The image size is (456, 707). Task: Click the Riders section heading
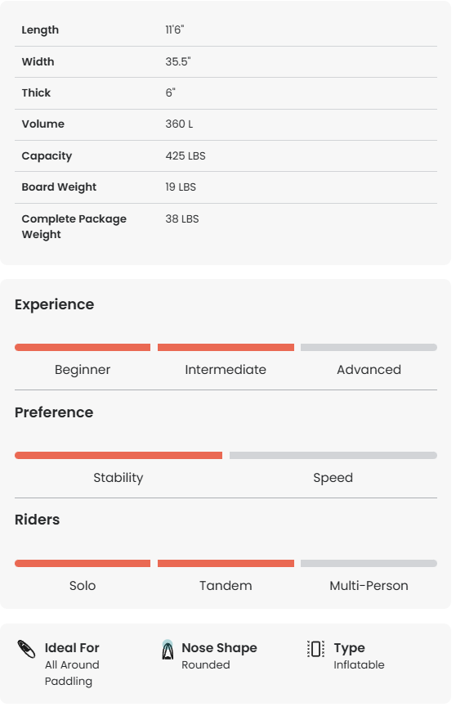[x=38, y=520]
